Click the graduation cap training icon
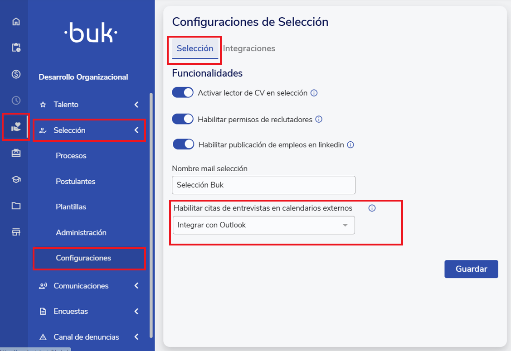The height and width of the screenshot is (351, 511). (x=16, y=180)
